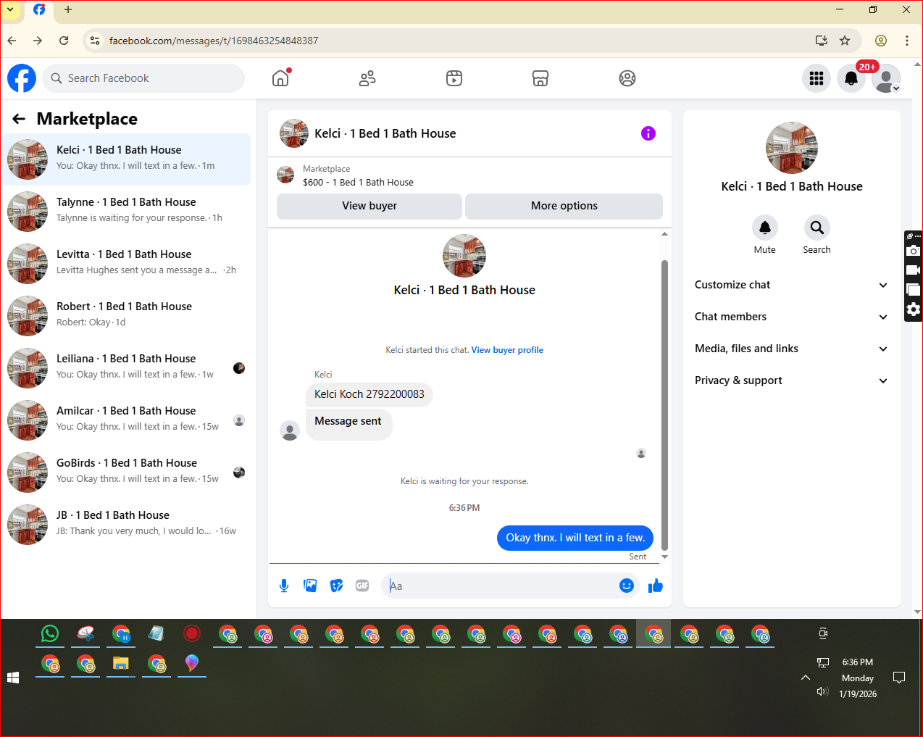Open the emoji picker smiley icon

(627, 586)
